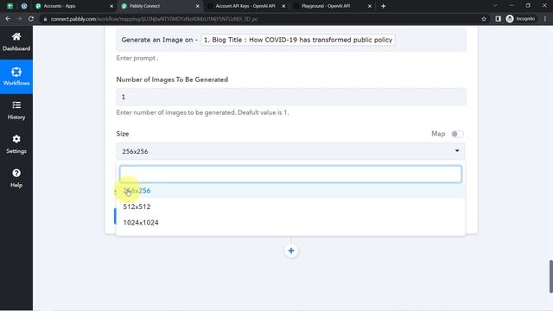553x311 pixels.
Task: Open a new browser tab
Action: (x=384, y=6)
